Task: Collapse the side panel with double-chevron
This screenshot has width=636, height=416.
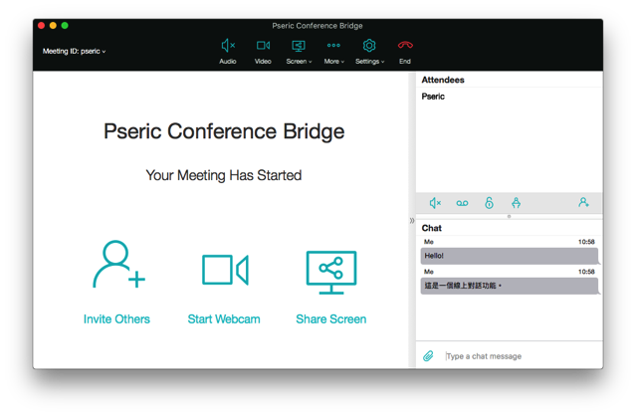Action: coord(412,221)
